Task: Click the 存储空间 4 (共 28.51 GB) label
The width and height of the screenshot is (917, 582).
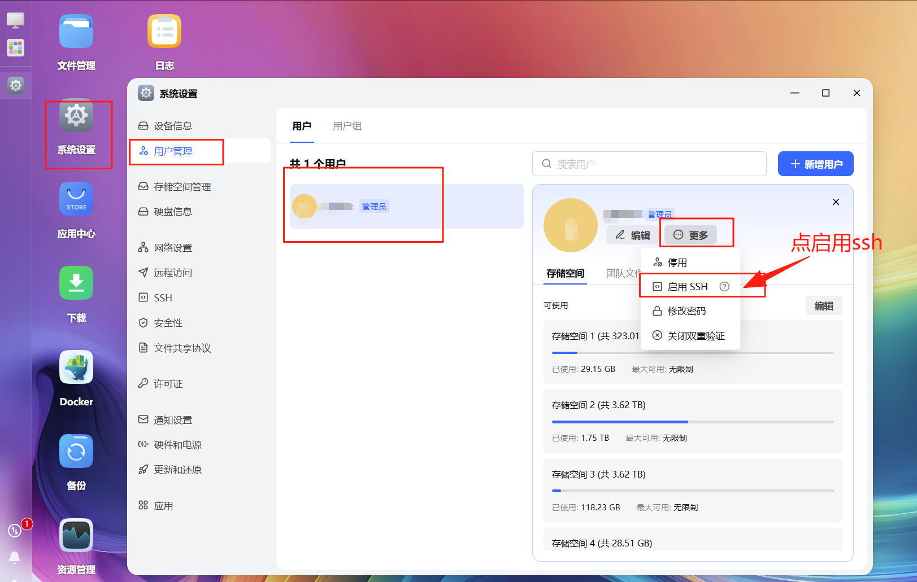Action: click(x=602, y=543)
